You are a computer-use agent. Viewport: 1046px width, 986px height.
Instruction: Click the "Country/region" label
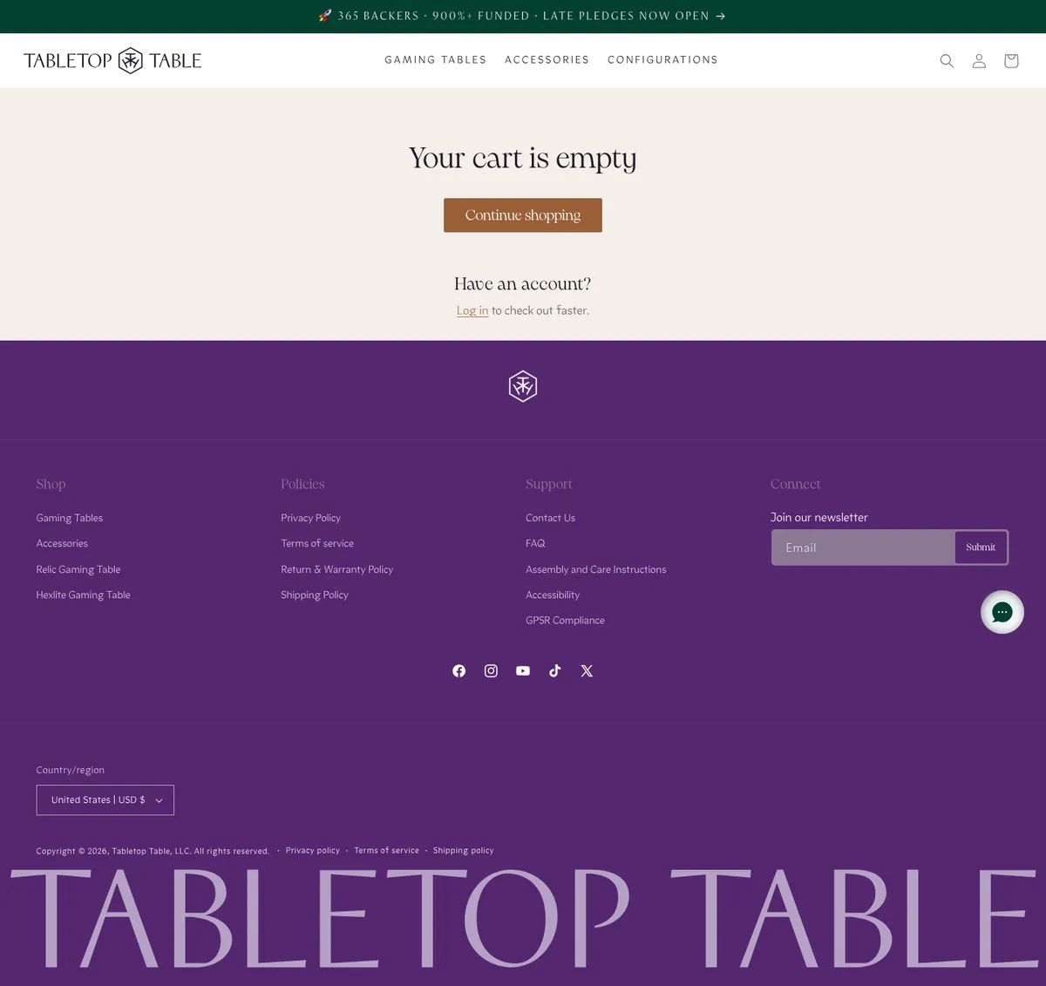[70, 770]
